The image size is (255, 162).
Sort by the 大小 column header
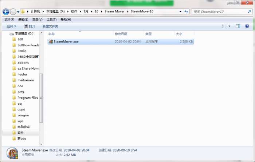coord(179,34)
